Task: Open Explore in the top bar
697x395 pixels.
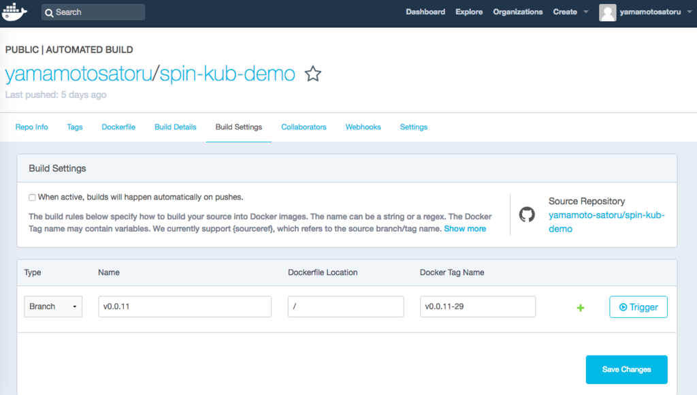Action: pyautogui.click(x=469, y=12)
